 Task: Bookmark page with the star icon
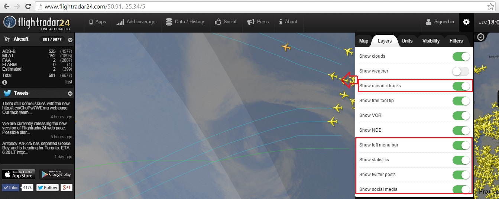[x=490, y=6]
